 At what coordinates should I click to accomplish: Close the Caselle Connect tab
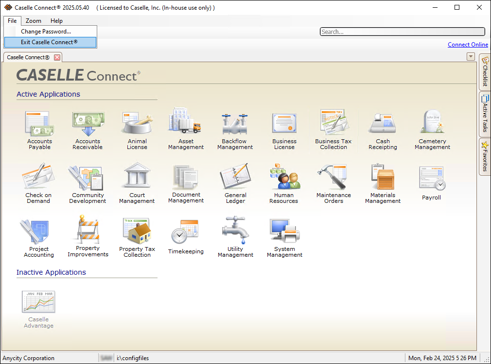pyautogui.click(x=57, y=57)
